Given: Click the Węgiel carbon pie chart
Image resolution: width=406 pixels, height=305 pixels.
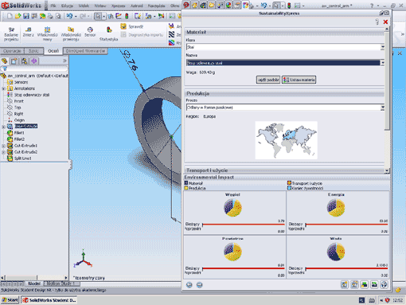Looking at the screenshot, I should (232, 208).
